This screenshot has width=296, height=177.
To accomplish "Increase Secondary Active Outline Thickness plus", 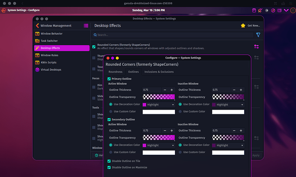I will tap(172, 131).
